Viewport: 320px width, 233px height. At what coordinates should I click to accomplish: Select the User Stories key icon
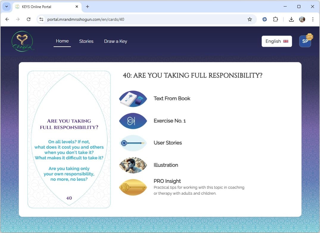coord(133,143)
